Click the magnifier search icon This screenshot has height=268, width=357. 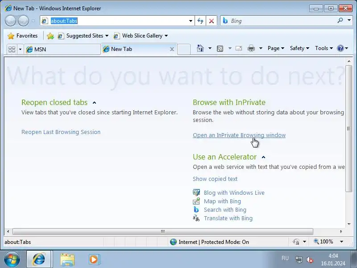[340, 21]
